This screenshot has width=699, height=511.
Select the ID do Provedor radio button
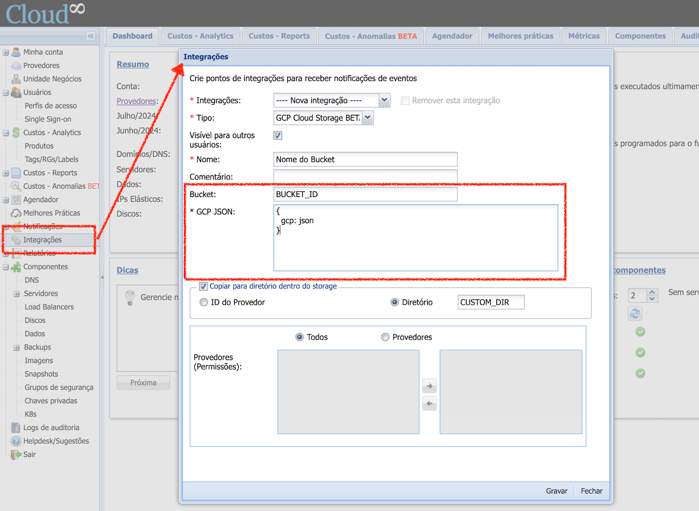pos(203,302)
